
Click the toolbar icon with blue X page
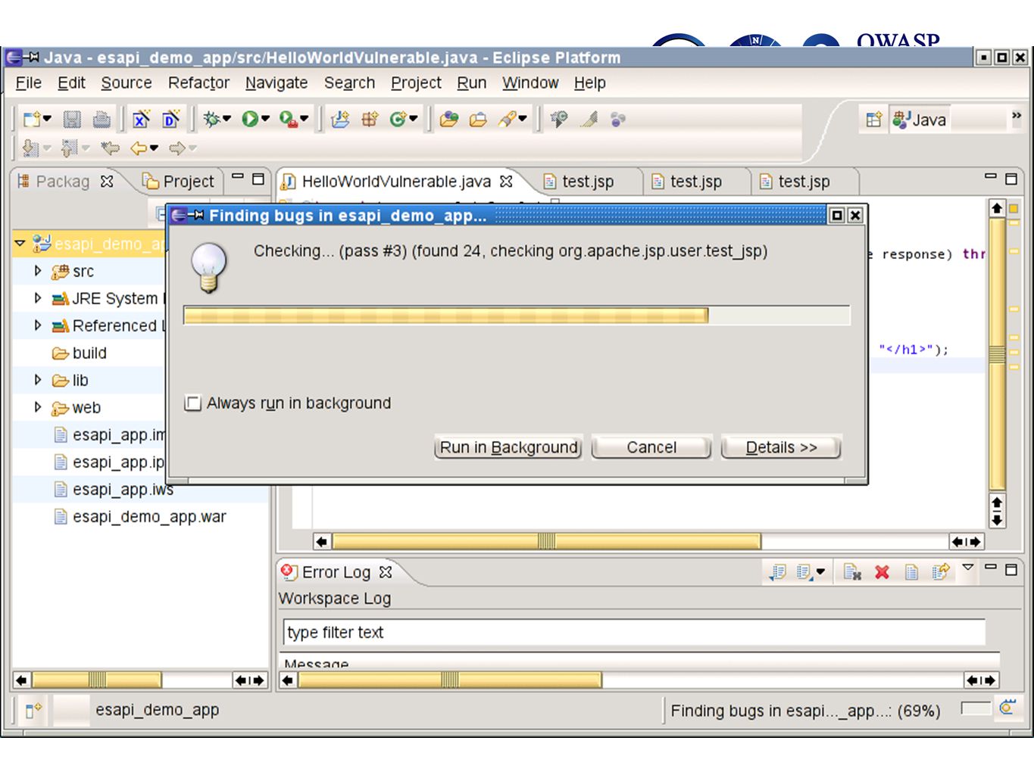tap(141, 119)
